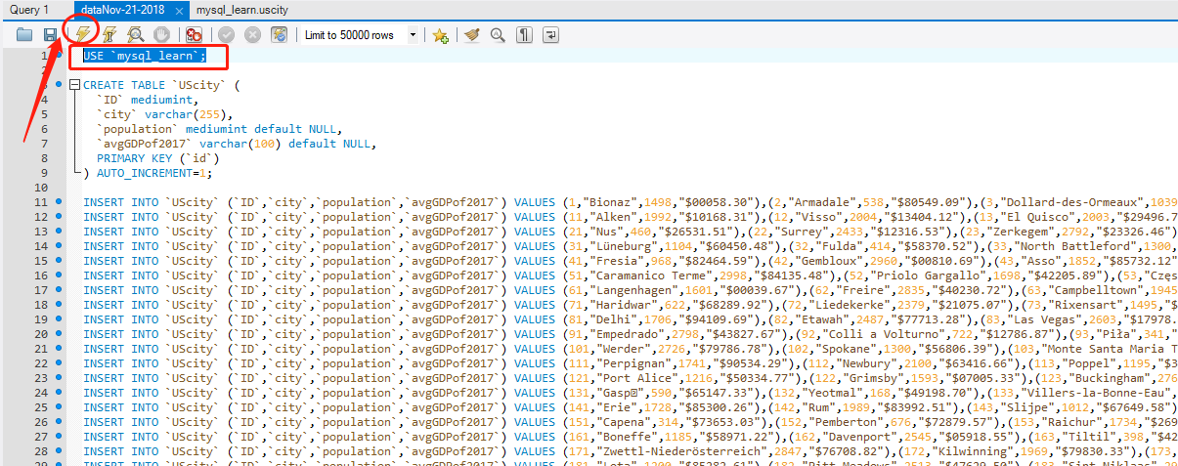Run Explain on current statement
Viewport: 1178px width, 466px height.
(x=136, y=35)
